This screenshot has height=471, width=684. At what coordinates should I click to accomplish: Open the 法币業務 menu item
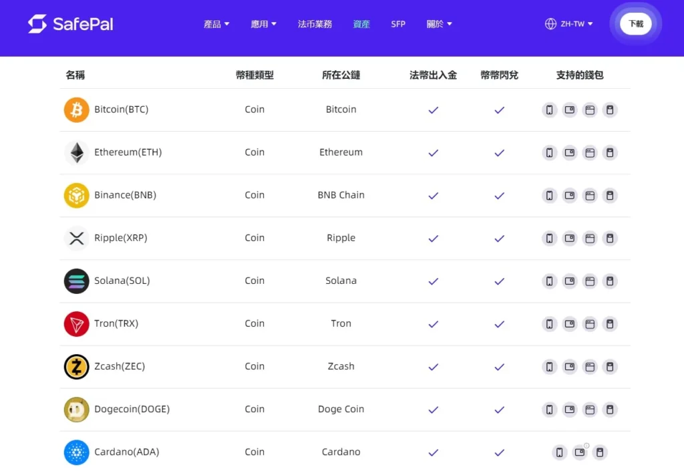click(x=315, y=24)
